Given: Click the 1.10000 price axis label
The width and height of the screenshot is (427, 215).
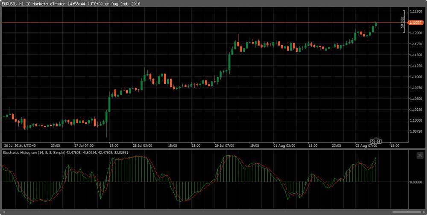Looking at the screenshot, I should tap(415, 120).
